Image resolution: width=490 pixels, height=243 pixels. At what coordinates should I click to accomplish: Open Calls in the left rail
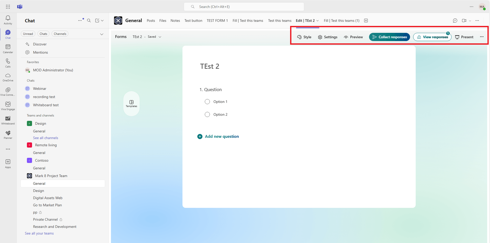pos(8,63)
